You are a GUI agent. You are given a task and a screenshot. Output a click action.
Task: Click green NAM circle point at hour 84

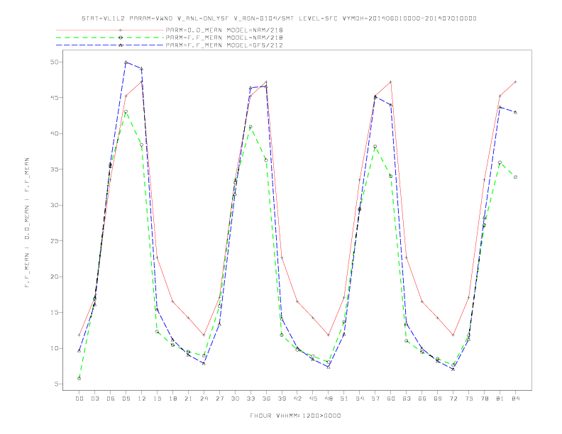coord(515,177)
